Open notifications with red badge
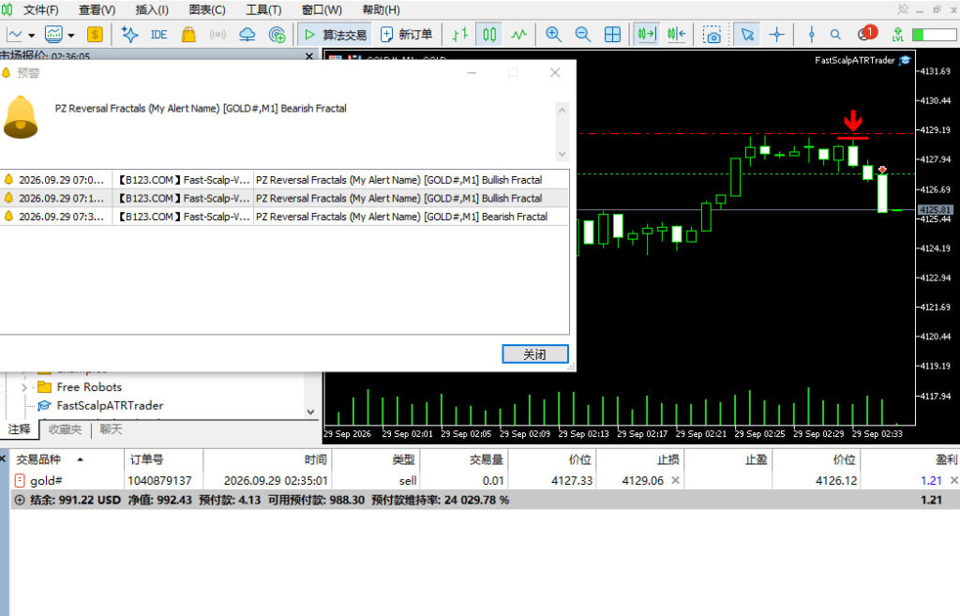The width and height of the screenshot is (960, 616). coord(867,33)
